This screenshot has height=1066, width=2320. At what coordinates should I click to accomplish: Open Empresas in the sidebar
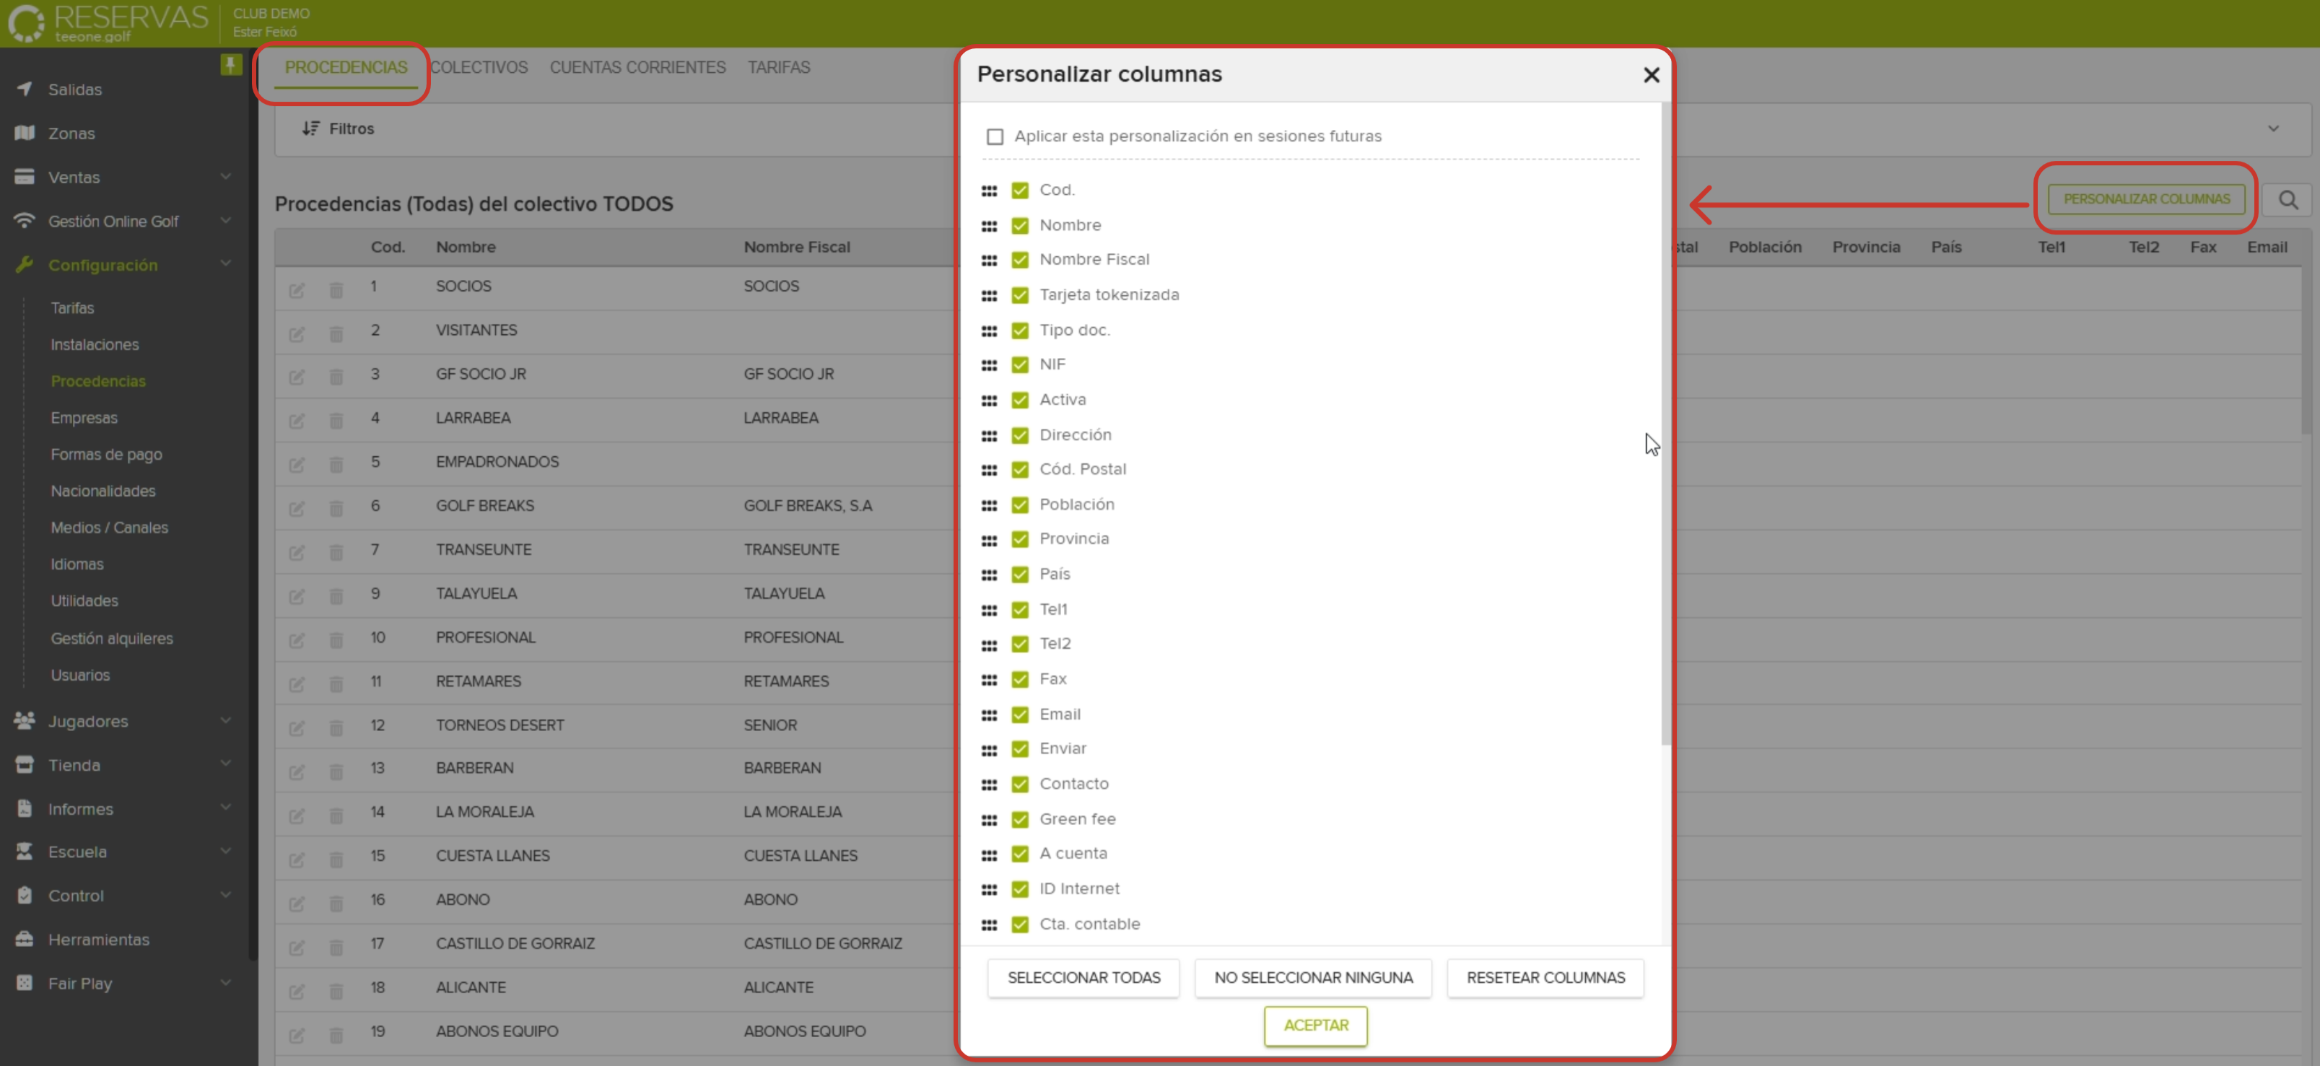pos(84,418)
